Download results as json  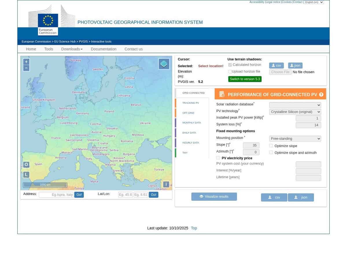[301, 197]
